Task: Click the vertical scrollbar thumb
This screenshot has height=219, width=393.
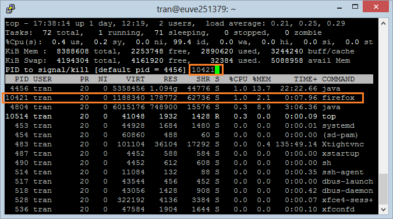Action: 383,189
